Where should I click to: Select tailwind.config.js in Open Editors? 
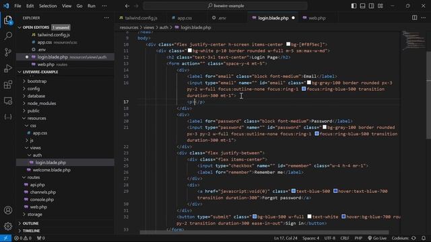[54, 35]
